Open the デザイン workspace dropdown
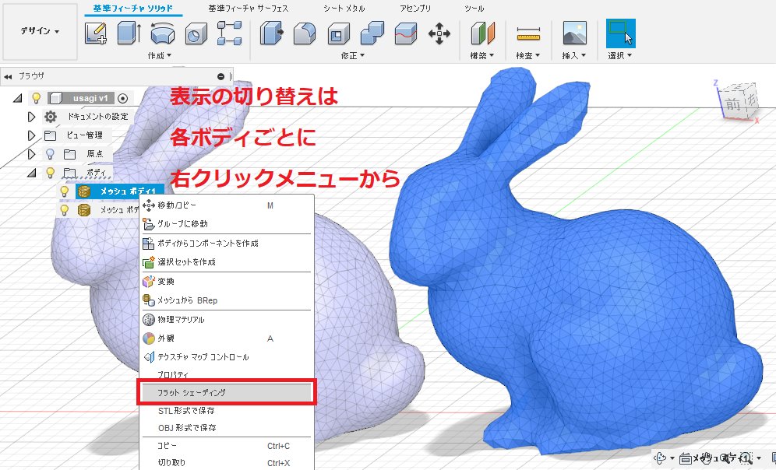Screen dimensions: 776x470 [40, 31]
